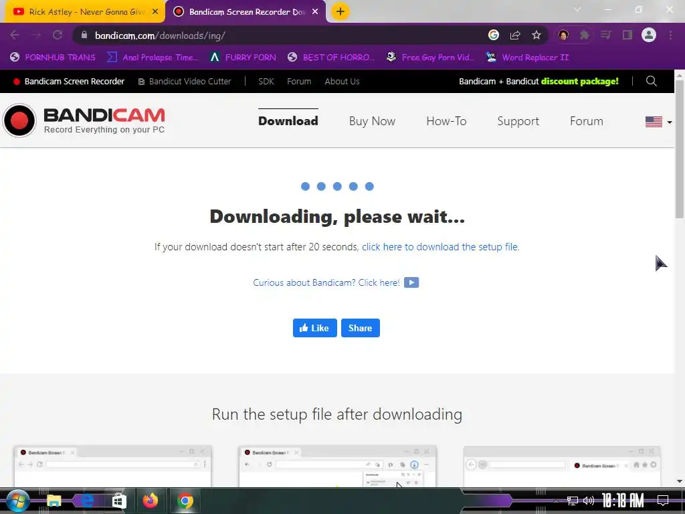Click the middle setup instruction thumbnail
Image resolution: width=685 pixels, height=514 pixels.
click(337, 466)
